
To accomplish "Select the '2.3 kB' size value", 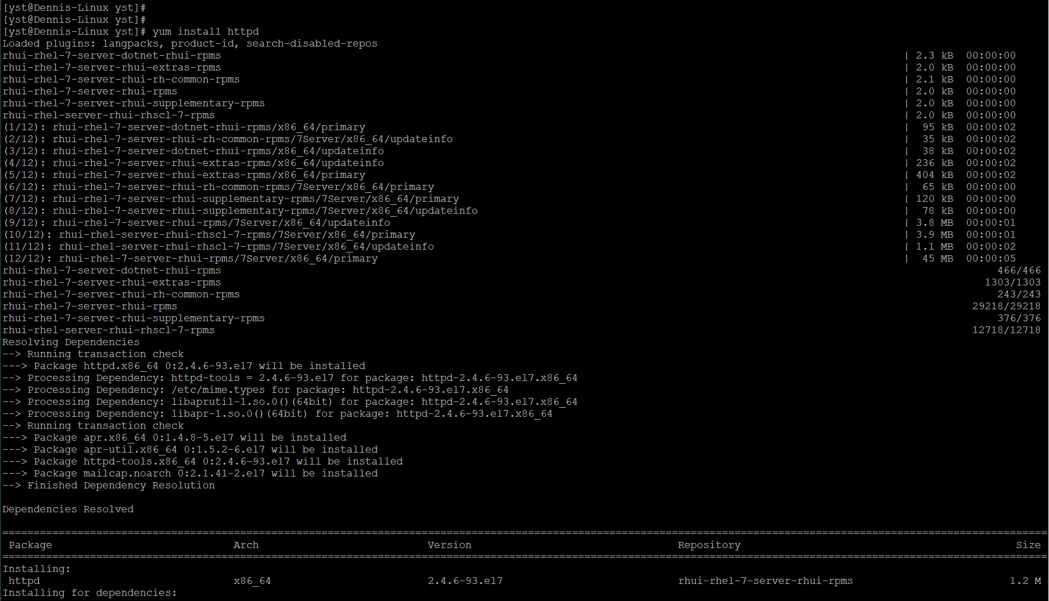I will point(934,55).
